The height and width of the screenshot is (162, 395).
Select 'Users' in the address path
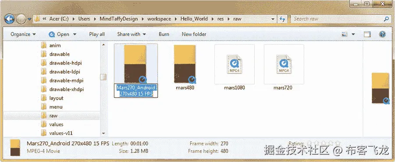point(84,19)
